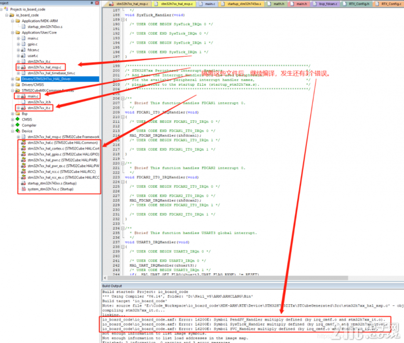404x343 pixels.
Task: Collapse the Project: io_board_code root node
Action: click(1, 9)
